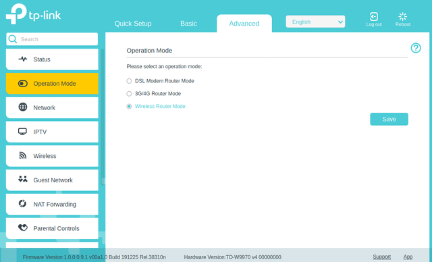The height and width of the screenshot is (262, 432).
Task: Click the IPTV monitor icon
Action: [22, 132]
